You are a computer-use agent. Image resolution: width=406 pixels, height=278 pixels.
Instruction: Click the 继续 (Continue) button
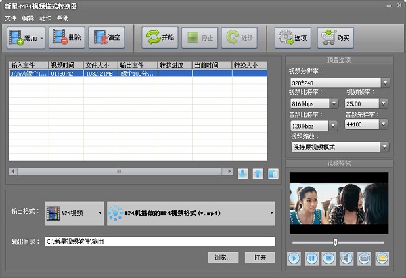(x=240, y=38)
